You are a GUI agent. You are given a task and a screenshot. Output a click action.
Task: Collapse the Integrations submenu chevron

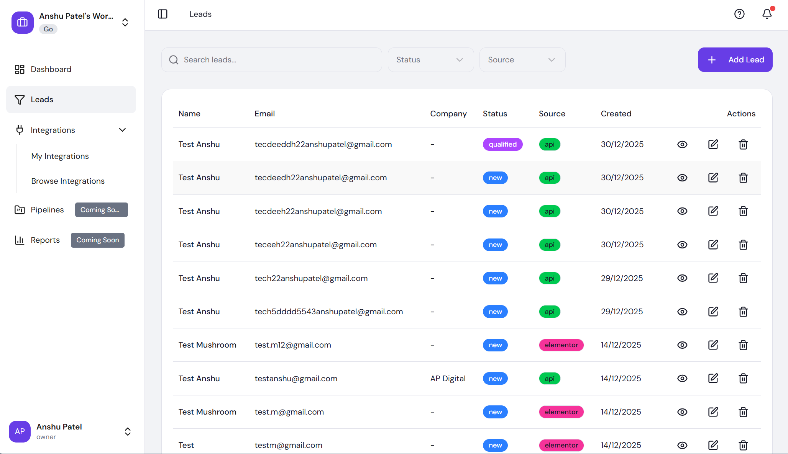(122, 130)
